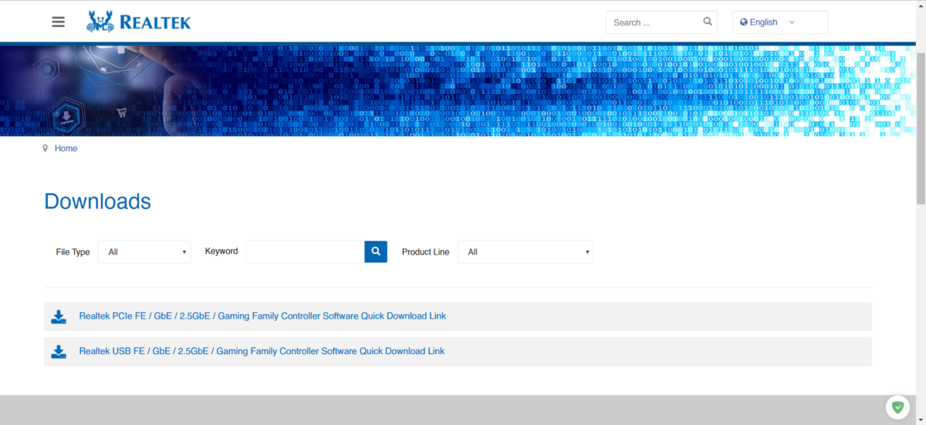The image size is (926, 425).
Task: Click the Keyword label
Action: pos(221,251)
